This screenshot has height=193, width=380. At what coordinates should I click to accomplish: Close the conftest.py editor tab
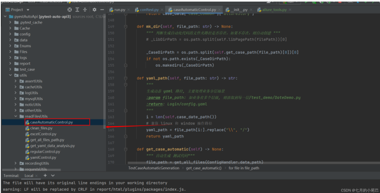162,10
